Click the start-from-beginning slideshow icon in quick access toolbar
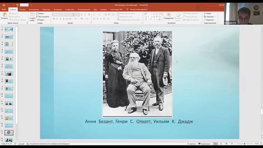The width and height of the screenshot is (263, 148). point(17,5)
